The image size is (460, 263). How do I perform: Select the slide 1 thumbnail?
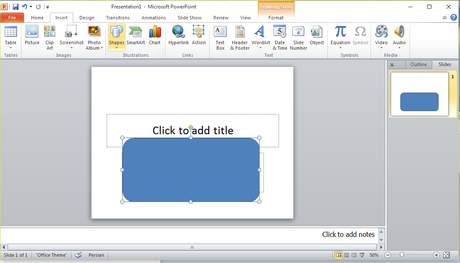pyautogui.click(x=419, y=94)
